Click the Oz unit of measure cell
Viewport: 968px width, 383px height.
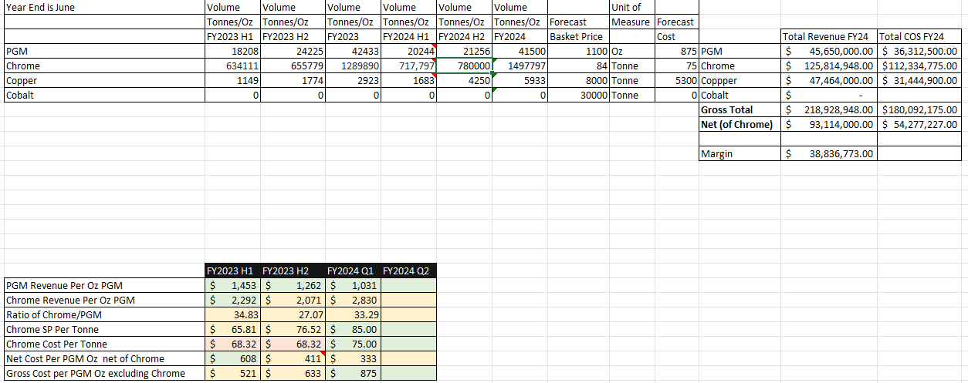[632, 52]
